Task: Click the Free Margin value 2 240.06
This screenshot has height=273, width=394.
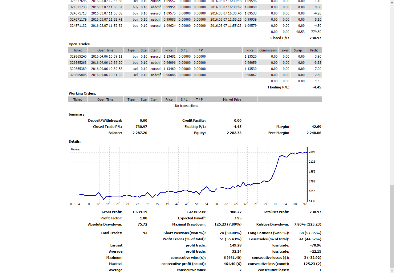Action: (314, 133)
